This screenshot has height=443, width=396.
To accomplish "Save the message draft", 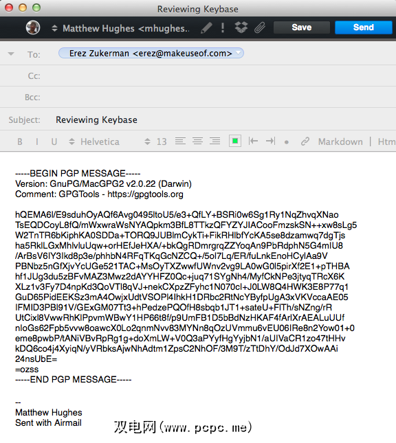I will coord(302,27).
